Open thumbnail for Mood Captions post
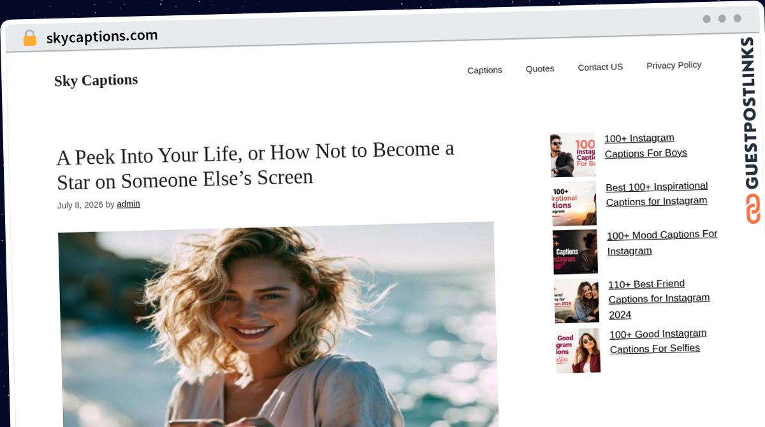The image size is (765, 427). (575, 252)
